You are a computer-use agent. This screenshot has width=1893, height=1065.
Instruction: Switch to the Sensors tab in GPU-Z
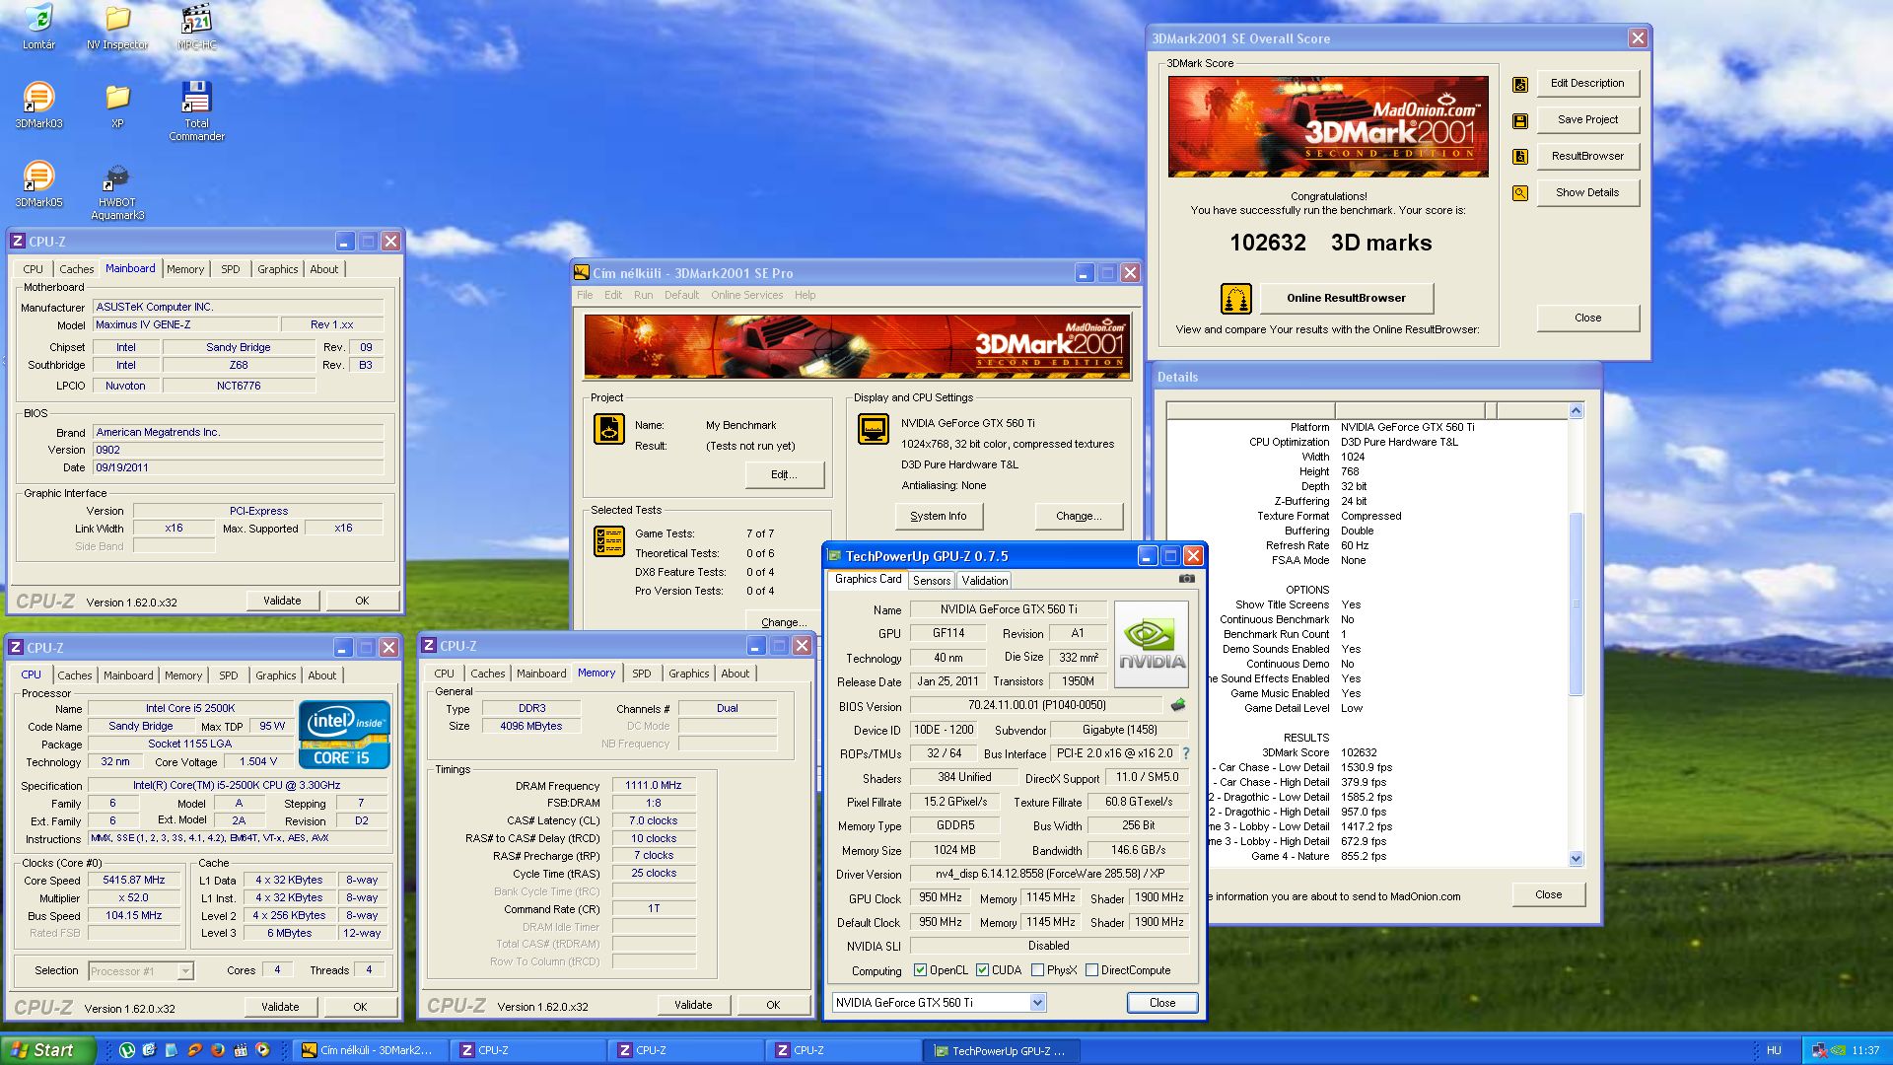931,581
